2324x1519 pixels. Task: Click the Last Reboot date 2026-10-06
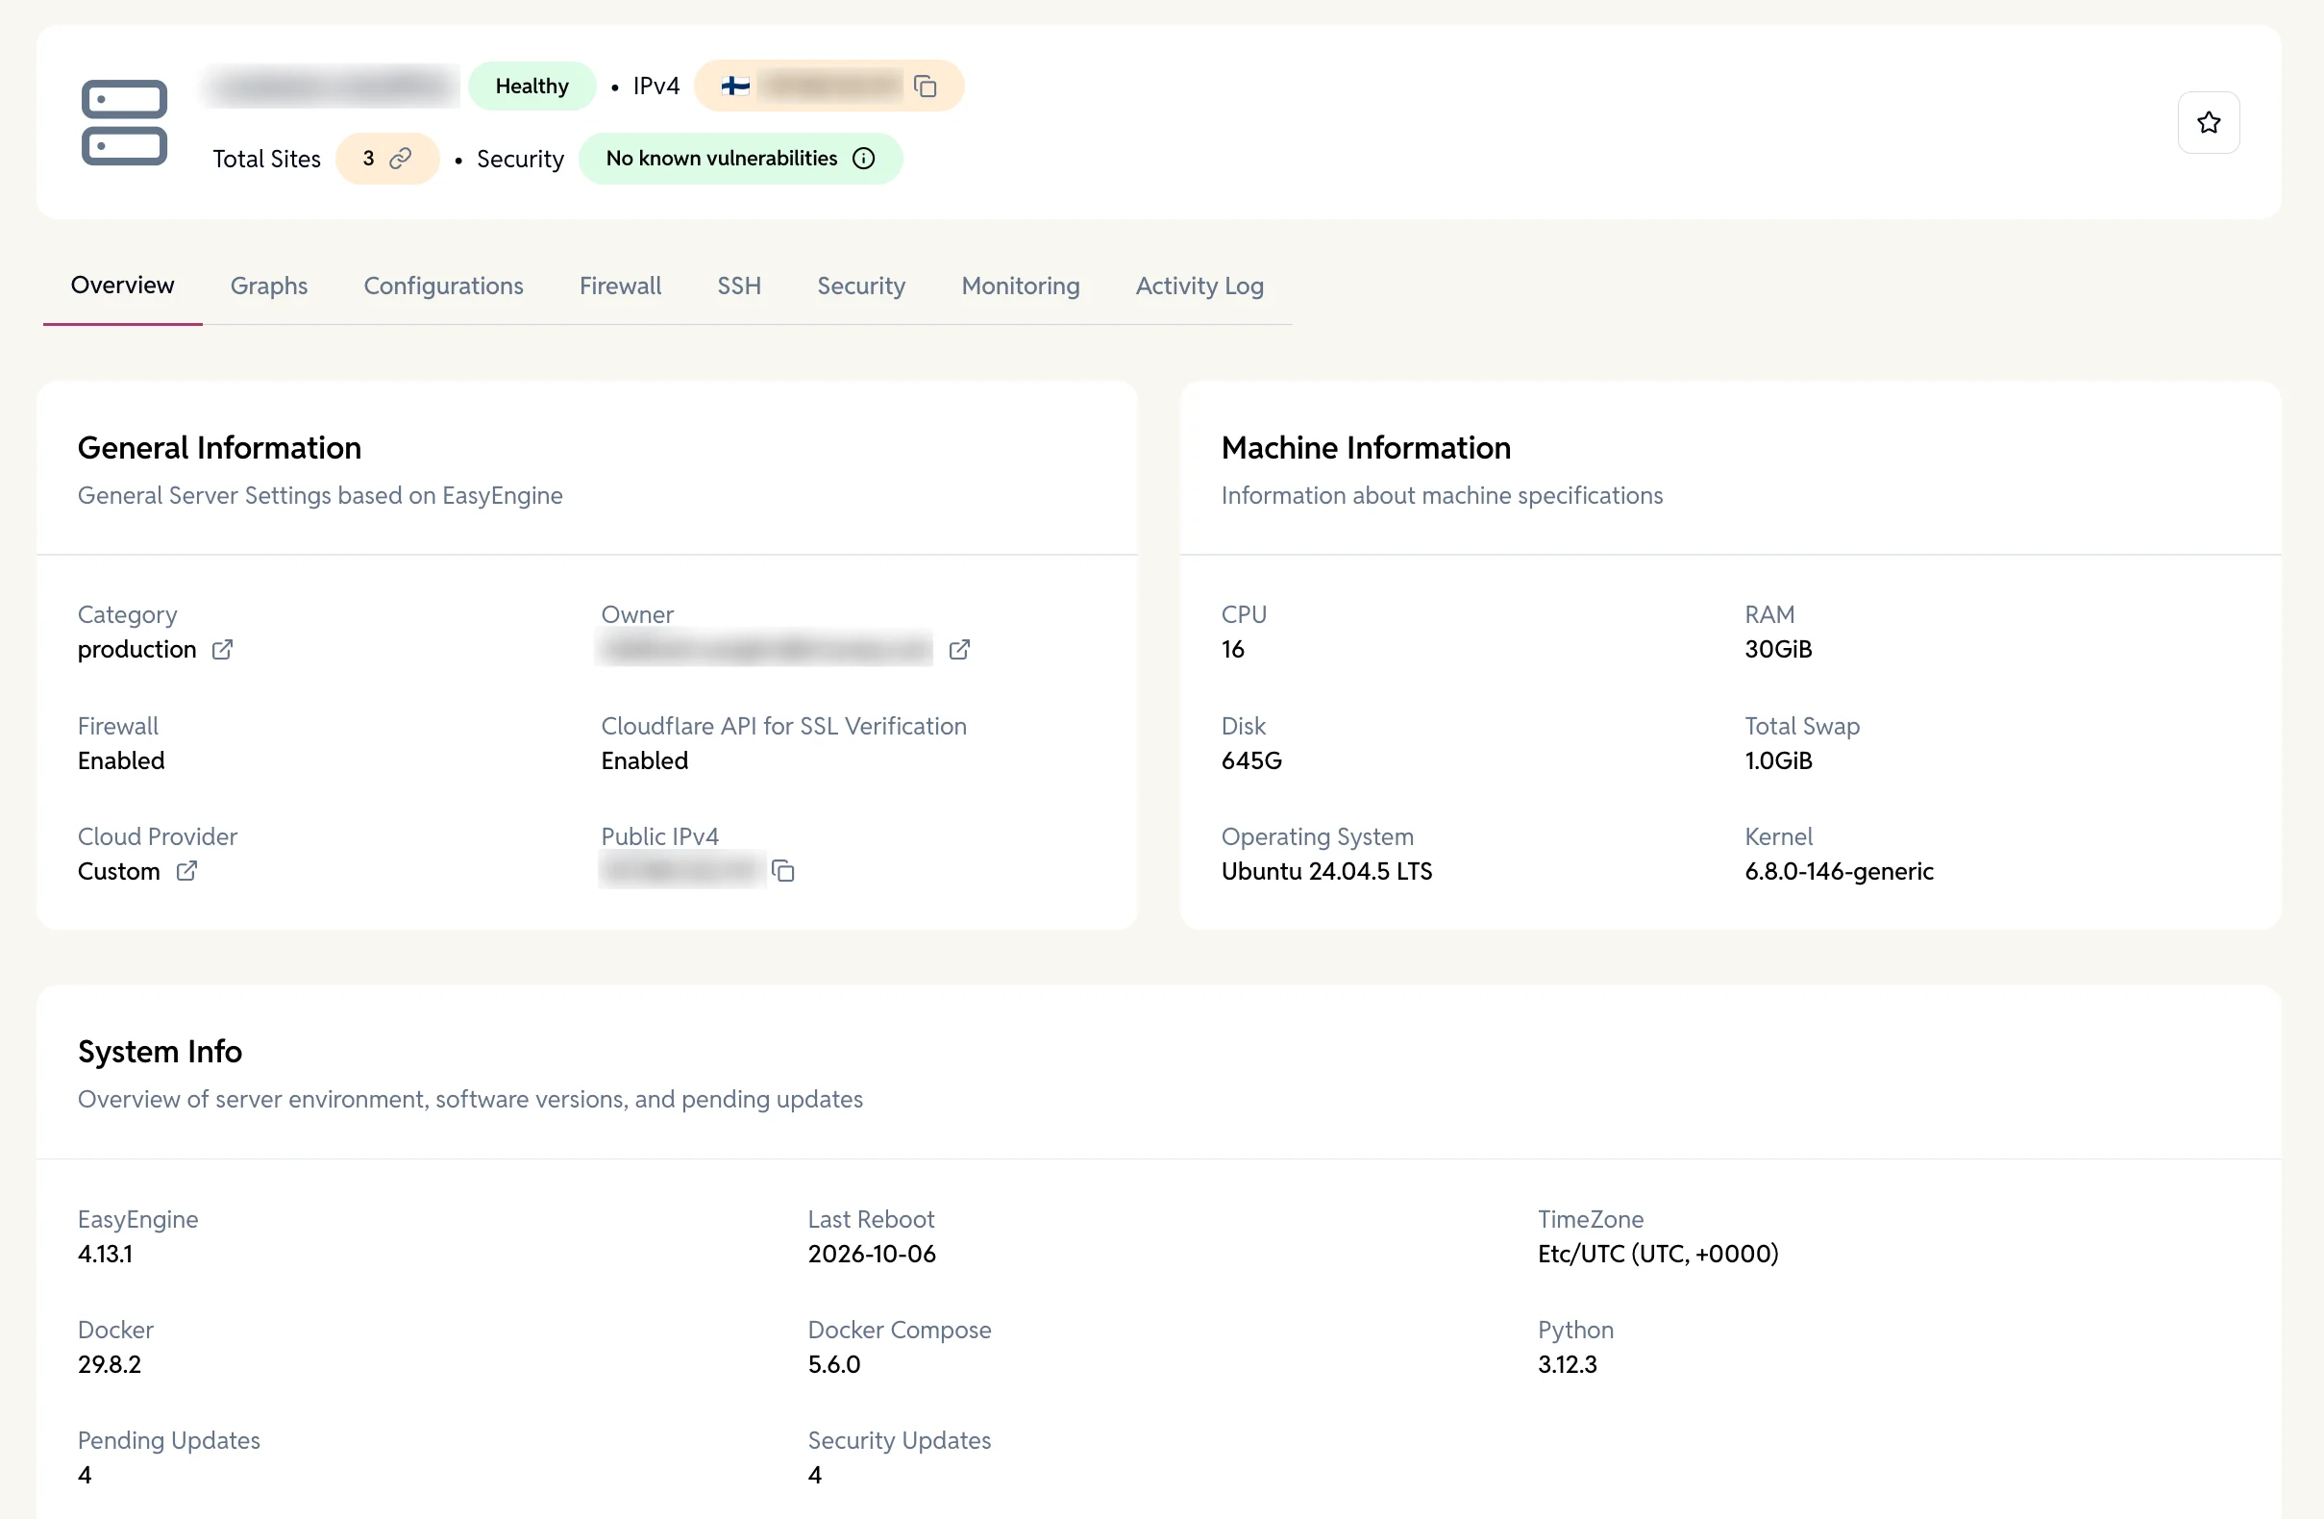[871, 1254]
